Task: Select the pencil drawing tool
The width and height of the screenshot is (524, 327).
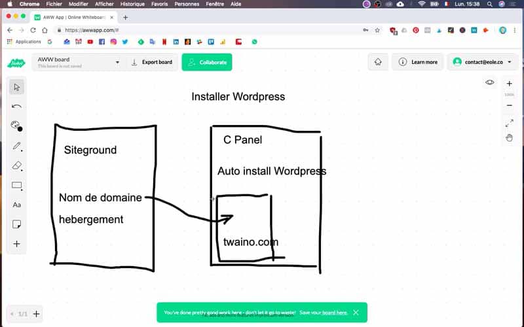Action: [x=17, y=146]
